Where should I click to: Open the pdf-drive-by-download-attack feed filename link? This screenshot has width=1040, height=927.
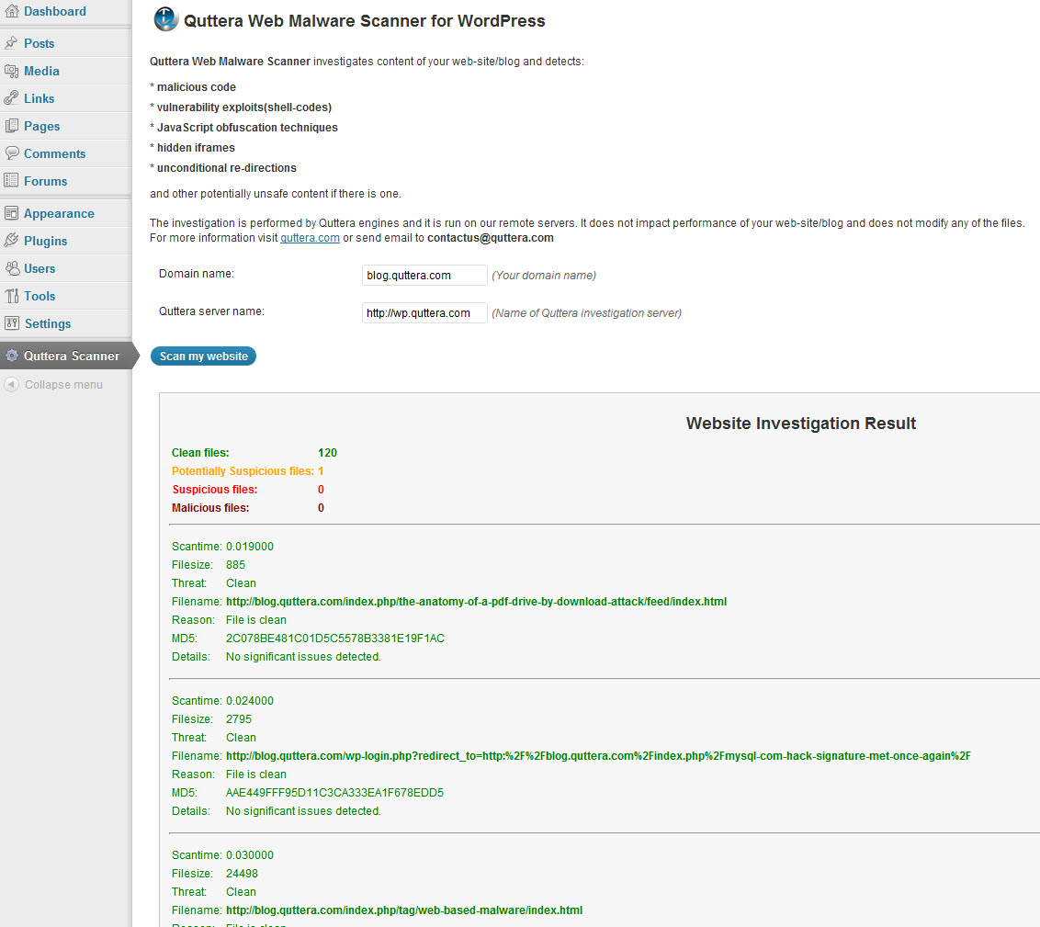pyautogui.click(x=476, y=602)
